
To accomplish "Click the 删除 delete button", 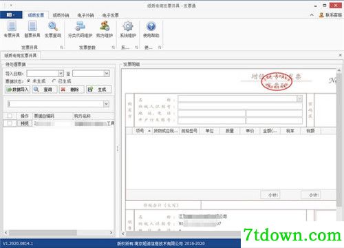I will tap(72, 90).
